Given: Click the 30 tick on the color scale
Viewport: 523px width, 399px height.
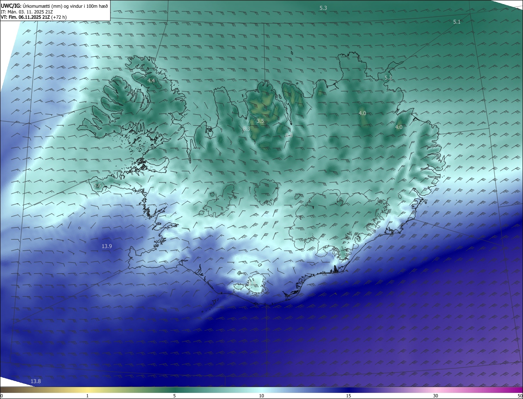Looking at the screenshot, I should click(x=436, y=396).
